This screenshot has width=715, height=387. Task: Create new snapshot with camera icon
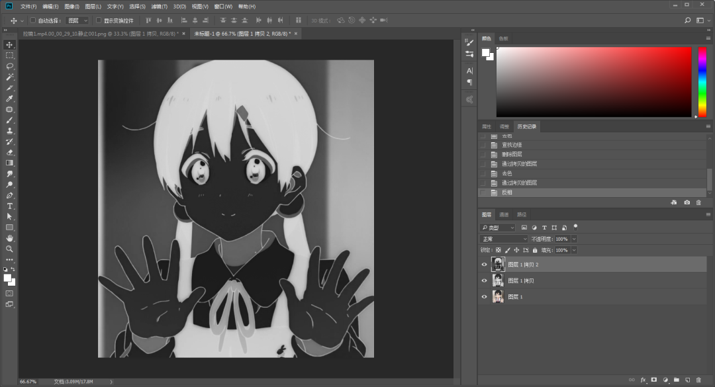coord(687,202)
